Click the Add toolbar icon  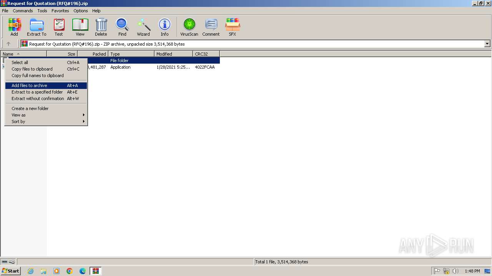point(14,27)
